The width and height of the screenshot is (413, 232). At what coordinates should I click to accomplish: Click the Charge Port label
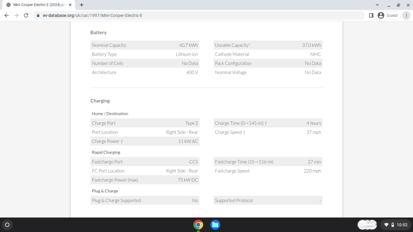(x=104, y=123)
